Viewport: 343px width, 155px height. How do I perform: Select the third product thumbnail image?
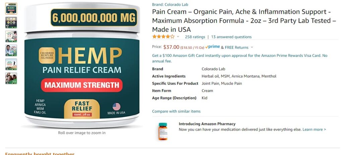coord(11,36)
